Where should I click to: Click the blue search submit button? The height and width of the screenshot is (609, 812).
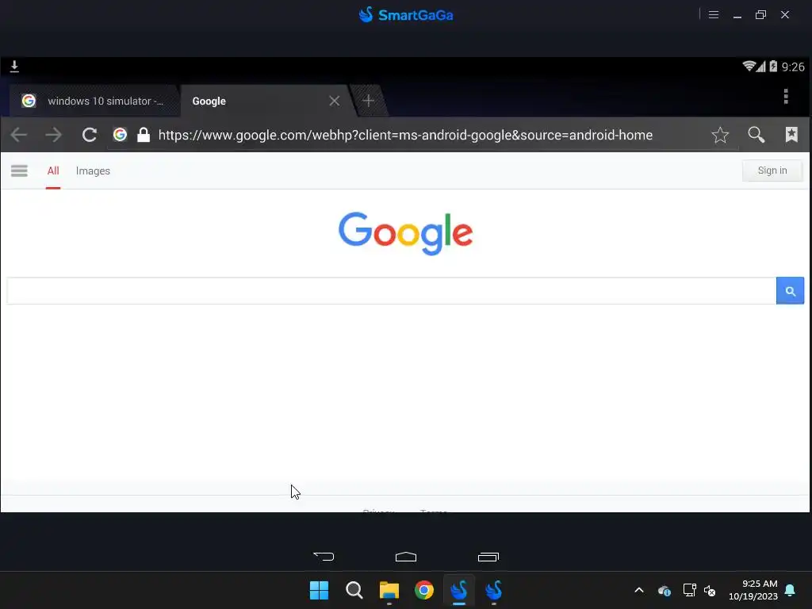790,291
